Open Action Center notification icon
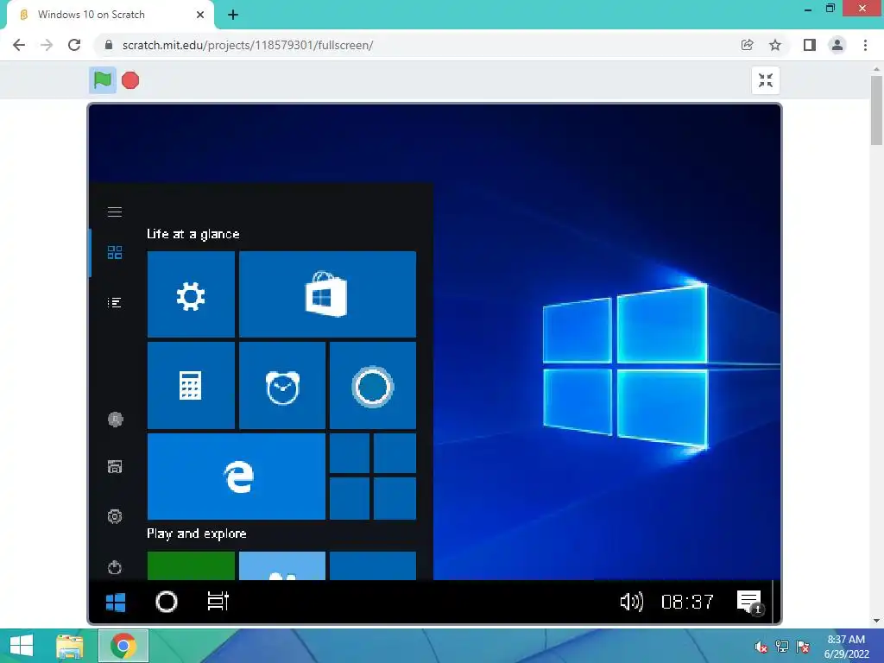The width and height of the screenshot is (884, 663). coord(749,602)
